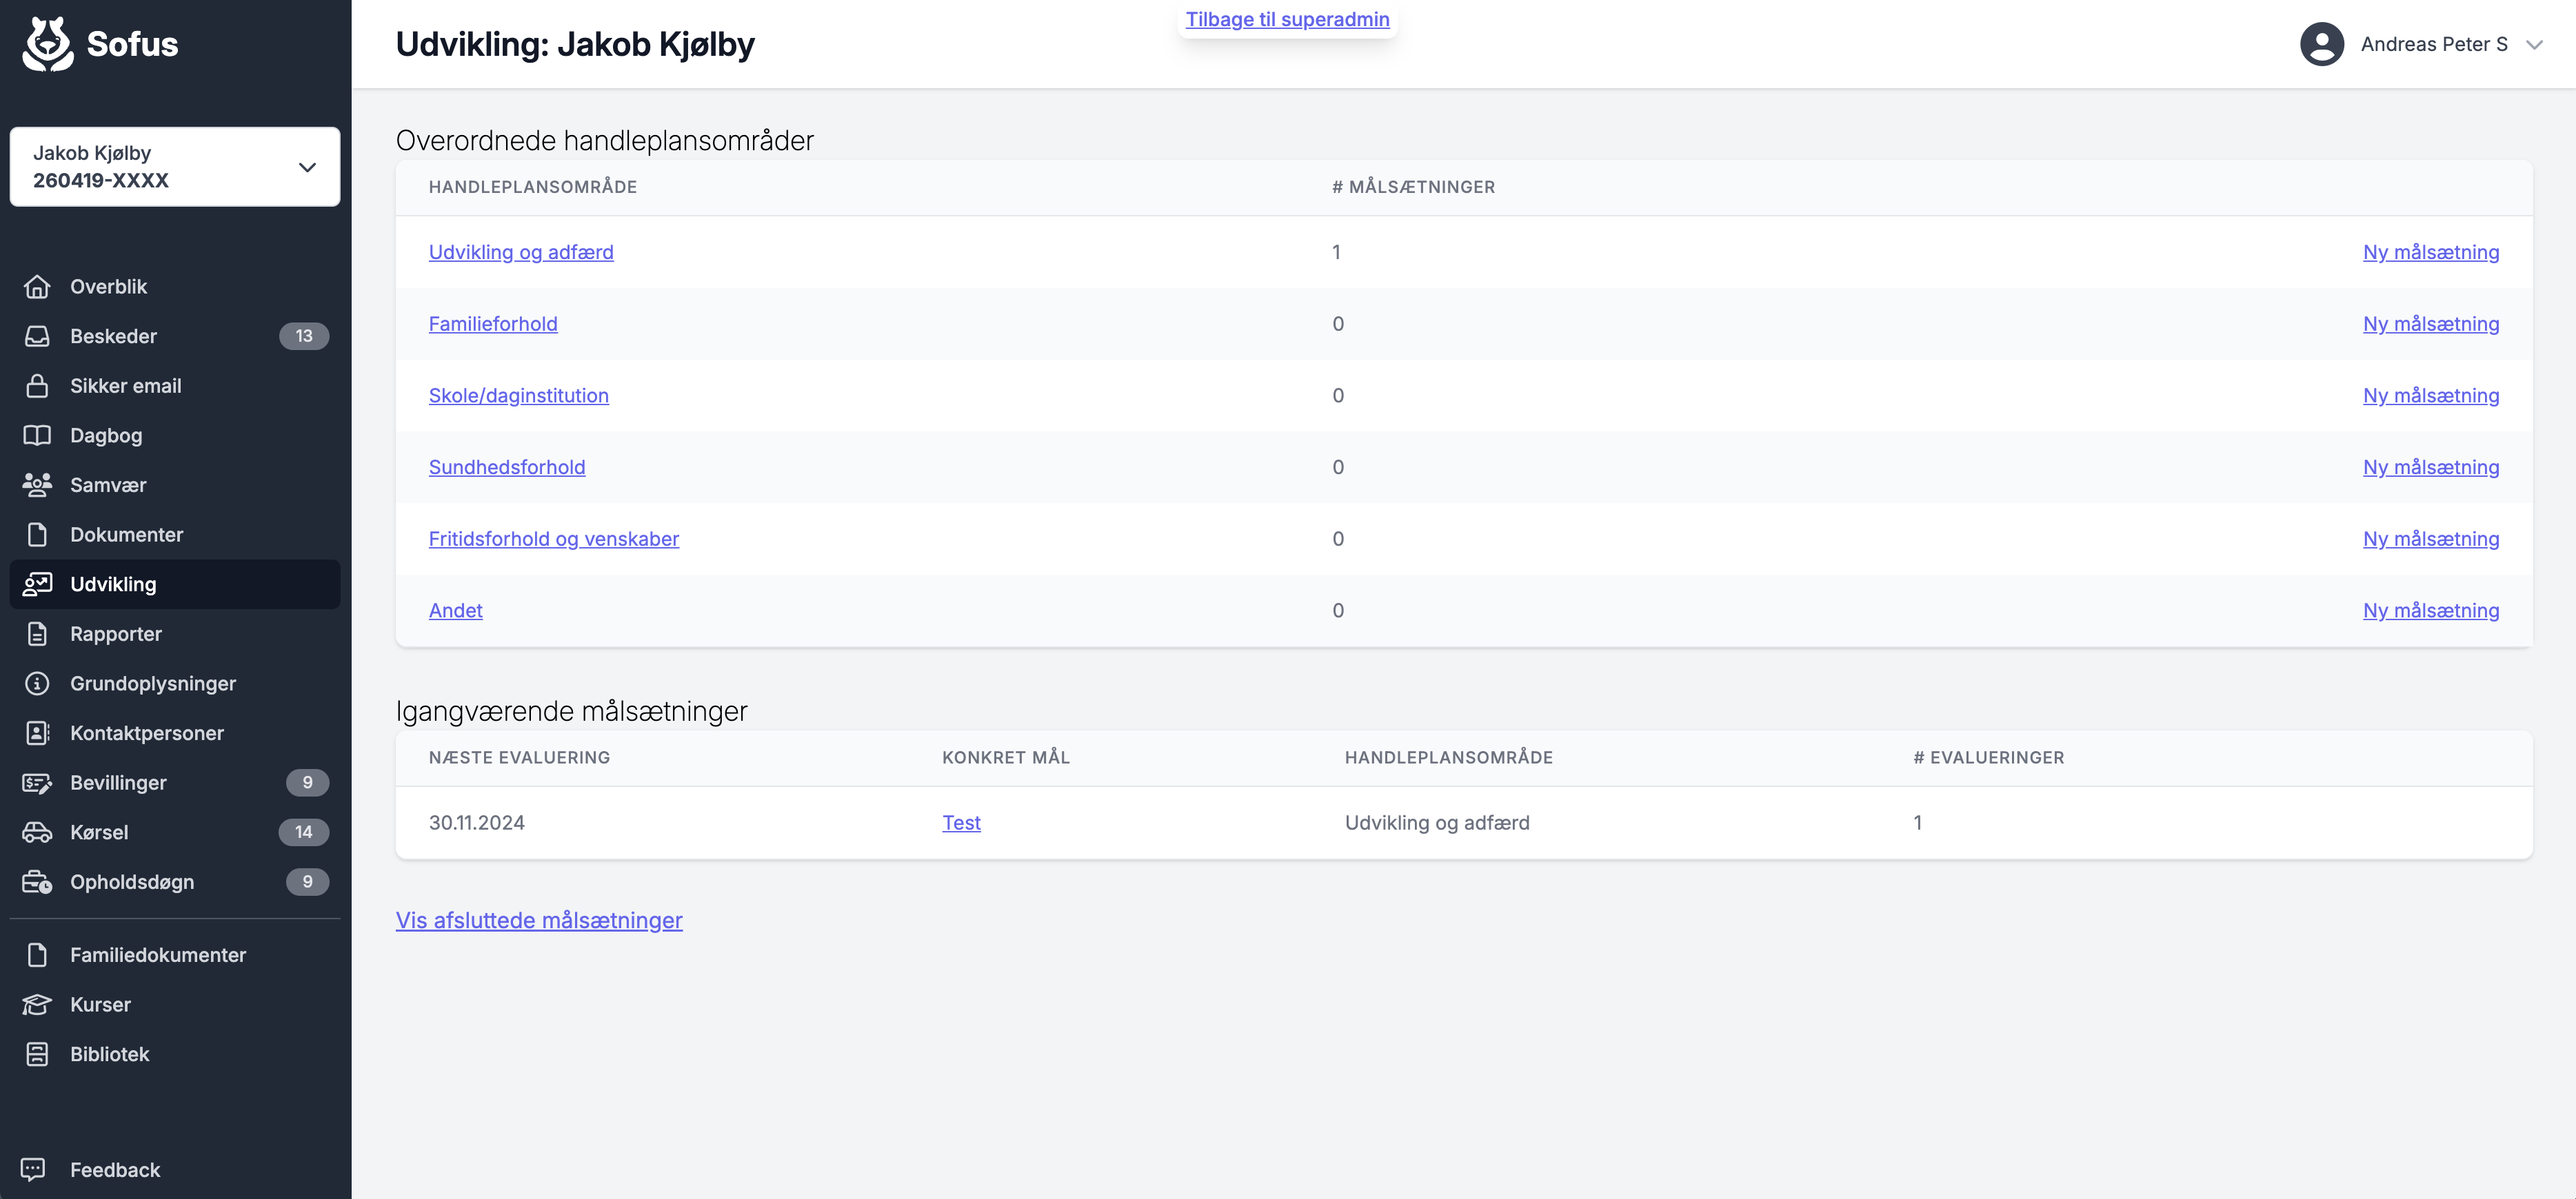
Task: Open Beskeder in the sidebar
Action: point(113,337)
